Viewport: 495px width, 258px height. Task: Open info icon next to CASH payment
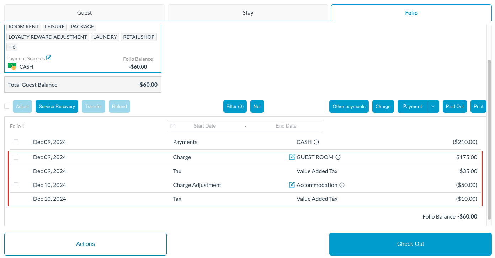(x=316, y=142)
